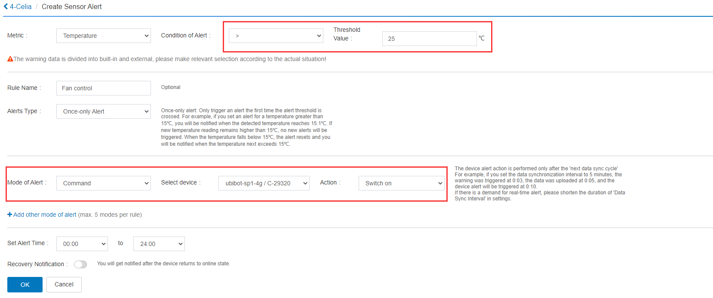Click the Mode of Alert label

27,182
